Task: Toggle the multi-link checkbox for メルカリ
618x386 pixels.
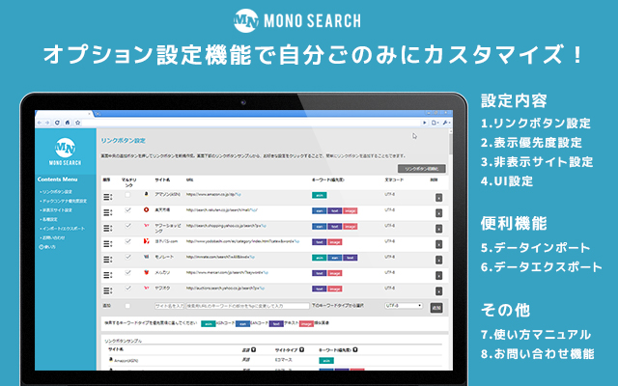Action: pyautogui.click(x=127, y=272)
